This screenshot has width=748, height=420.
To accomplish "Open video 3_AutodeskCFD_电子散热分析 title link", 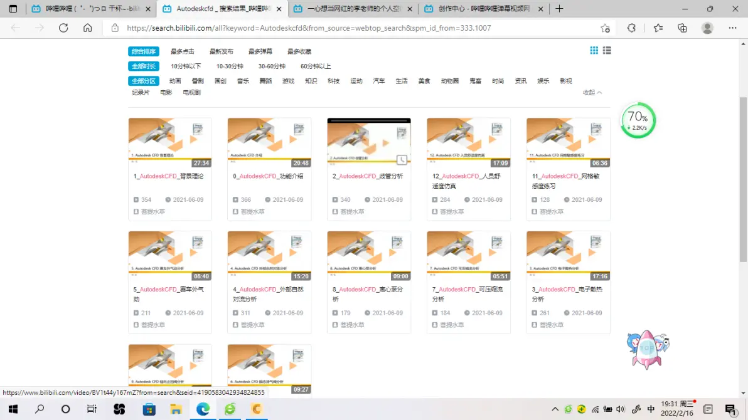I will pyautogui.click(x=567, y=294).
